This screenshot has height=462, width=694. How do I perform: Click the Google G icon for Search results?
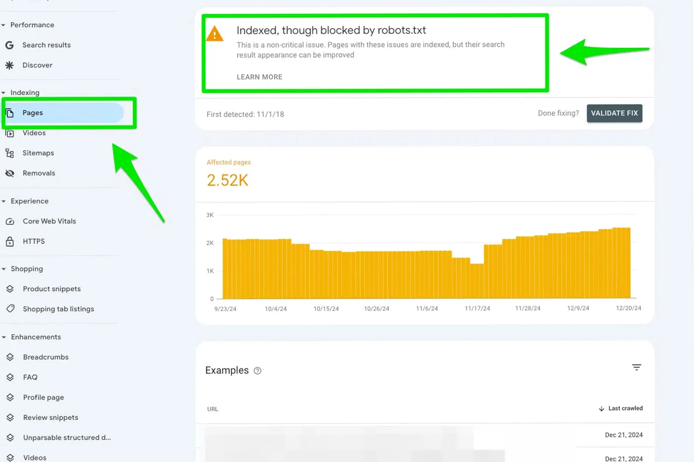pos(10,45)
